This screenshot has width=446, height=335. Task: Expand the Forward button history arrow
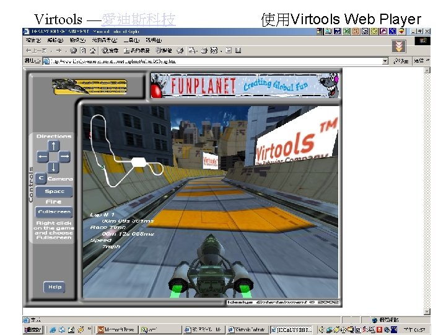coord(66,51)
